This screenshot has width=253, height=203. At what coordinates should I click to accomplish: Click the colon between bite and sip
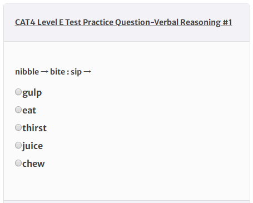click(x=68, y=72)
